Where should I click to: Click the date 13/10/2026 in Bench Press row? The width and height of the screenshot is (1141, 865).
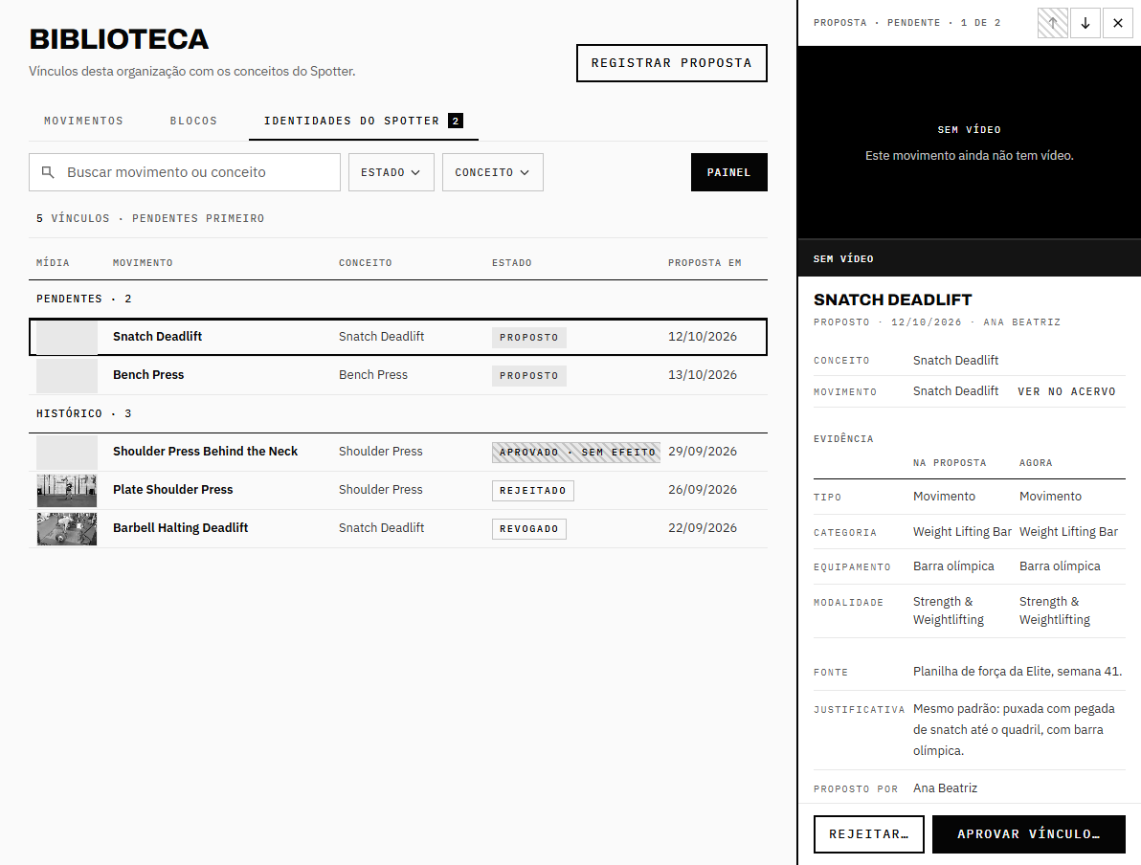[703, 375]
